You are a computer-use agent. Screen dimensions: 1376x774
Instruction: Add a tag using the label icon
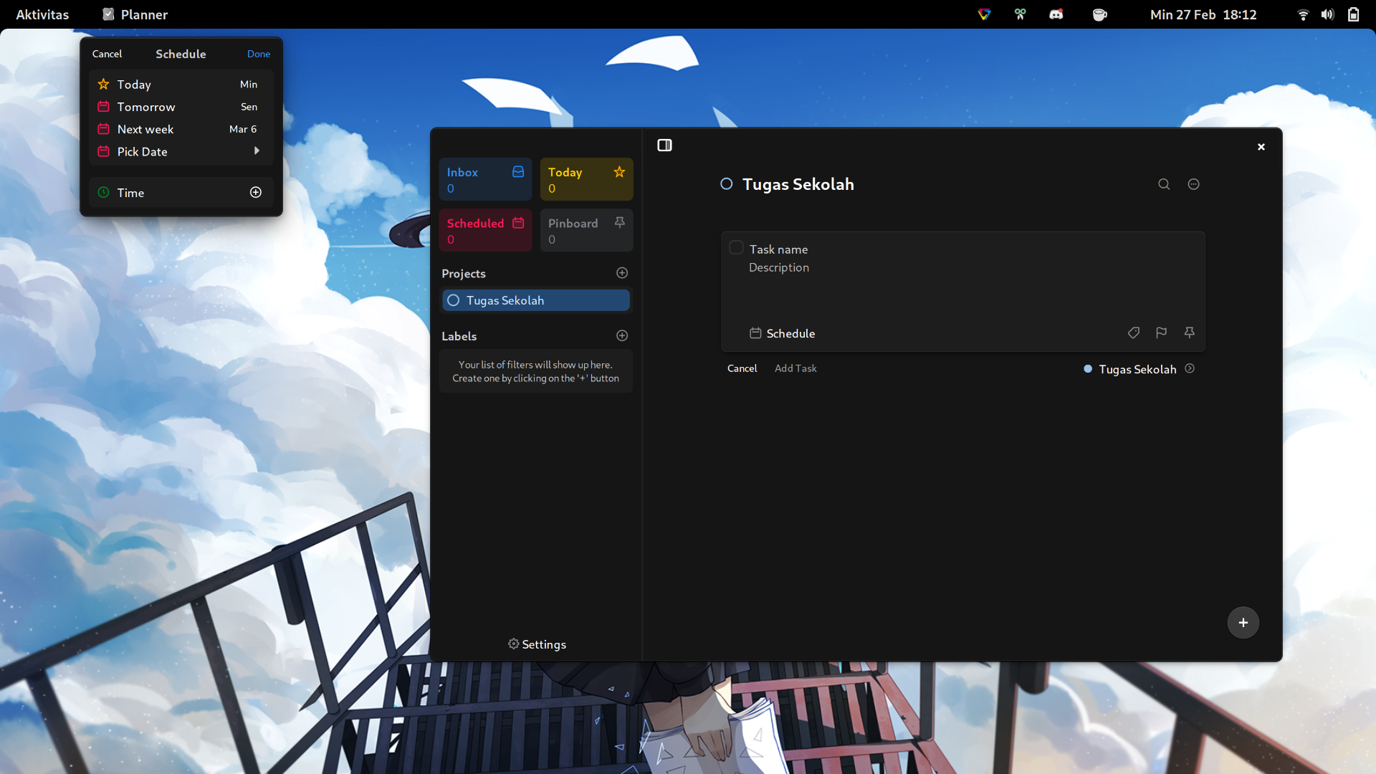tap(1134, 333)
